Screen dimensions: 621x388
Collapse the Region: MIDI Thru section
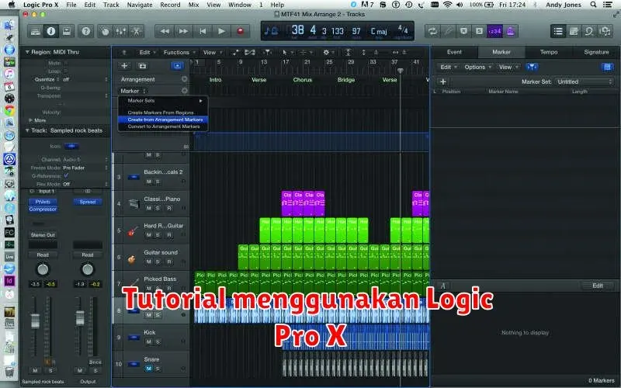tap(27, 52)
